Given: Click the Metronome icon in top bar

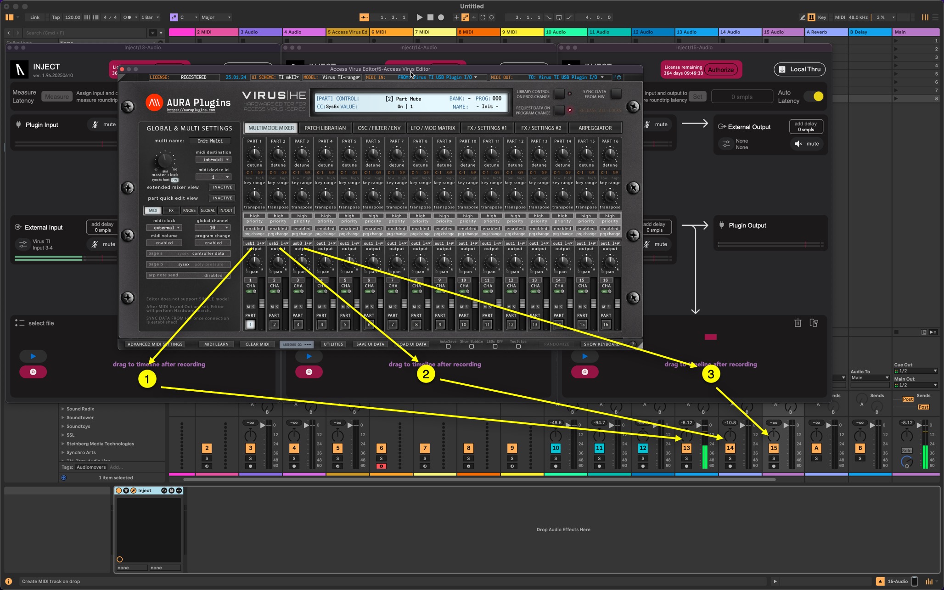Looking at the screenshot, I should coord(128,17).
